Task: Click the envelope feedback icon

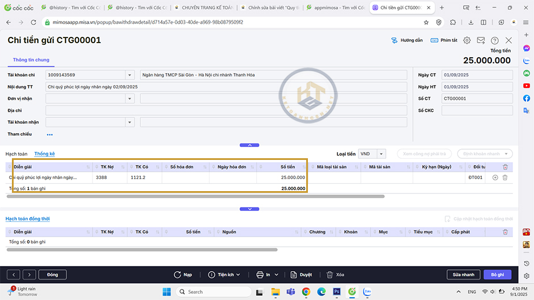Action: point(481,41)
